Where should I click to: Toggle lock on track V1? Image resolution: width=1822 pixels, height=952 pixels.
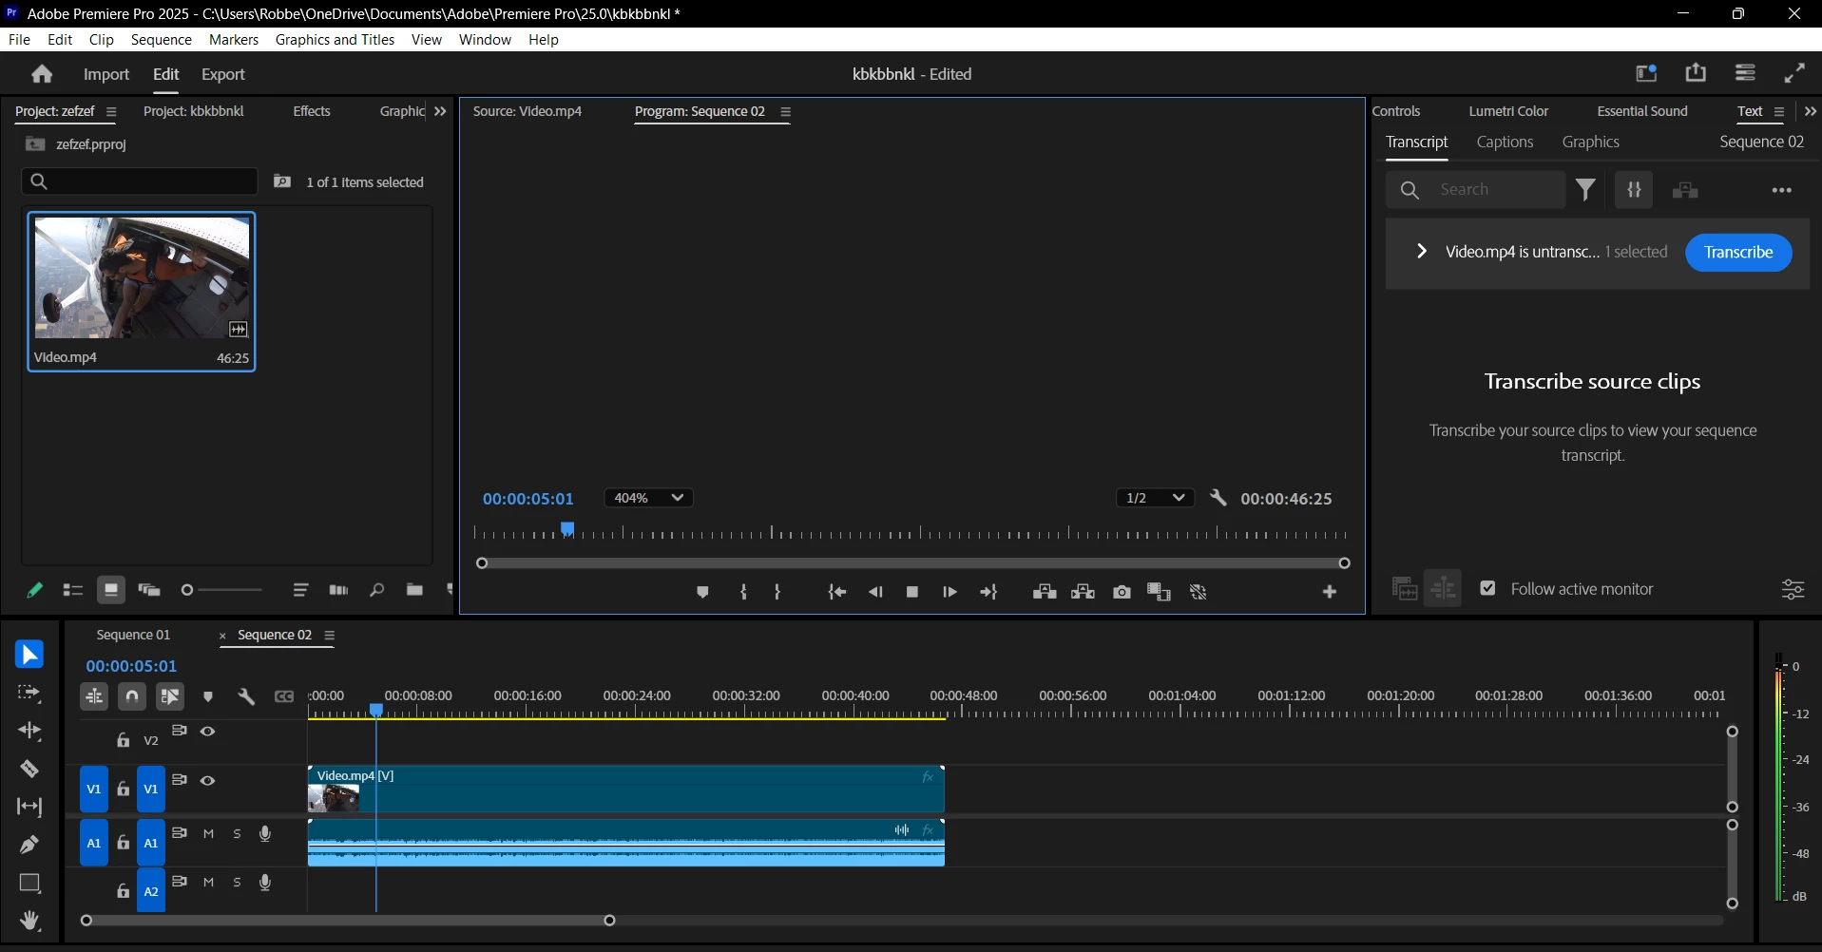click(123, 790)
